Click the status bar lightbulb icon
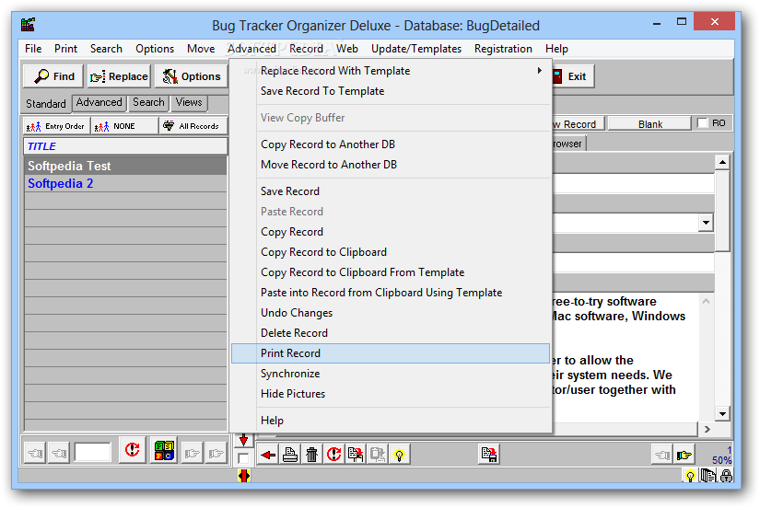 coord(690,476)
